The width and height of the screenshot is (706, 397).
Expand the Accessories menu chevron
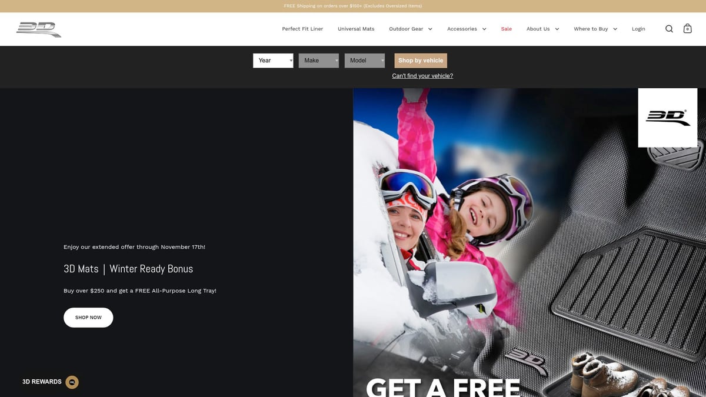click(x=484, y=29)
